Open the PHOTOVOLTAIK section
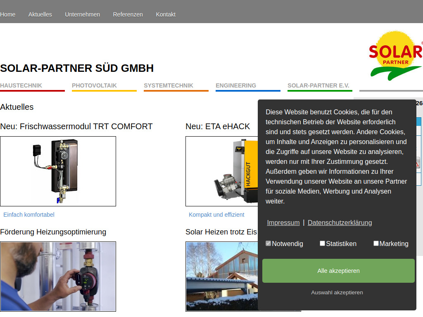 click(94, 85)
